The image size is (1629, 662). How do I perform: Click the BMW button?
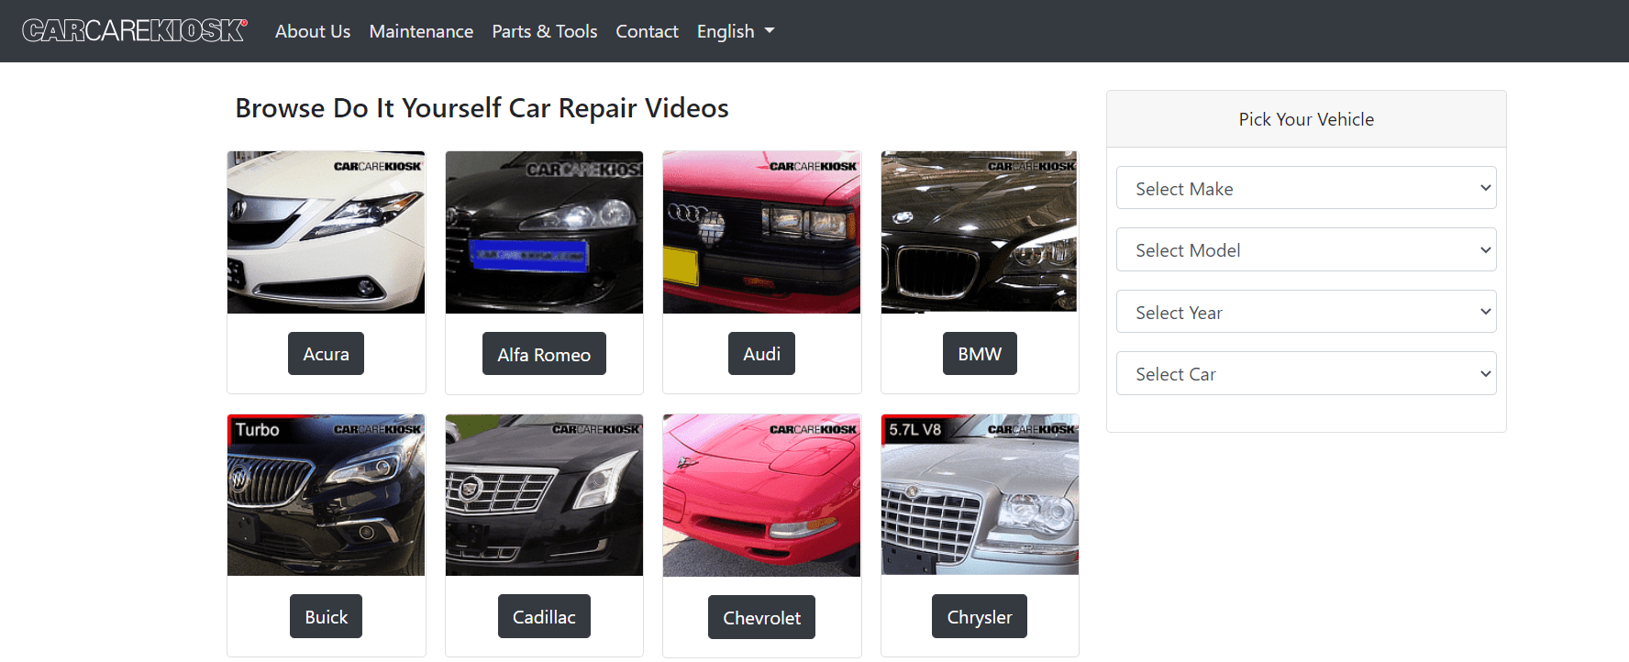click(x=980, y=354)
